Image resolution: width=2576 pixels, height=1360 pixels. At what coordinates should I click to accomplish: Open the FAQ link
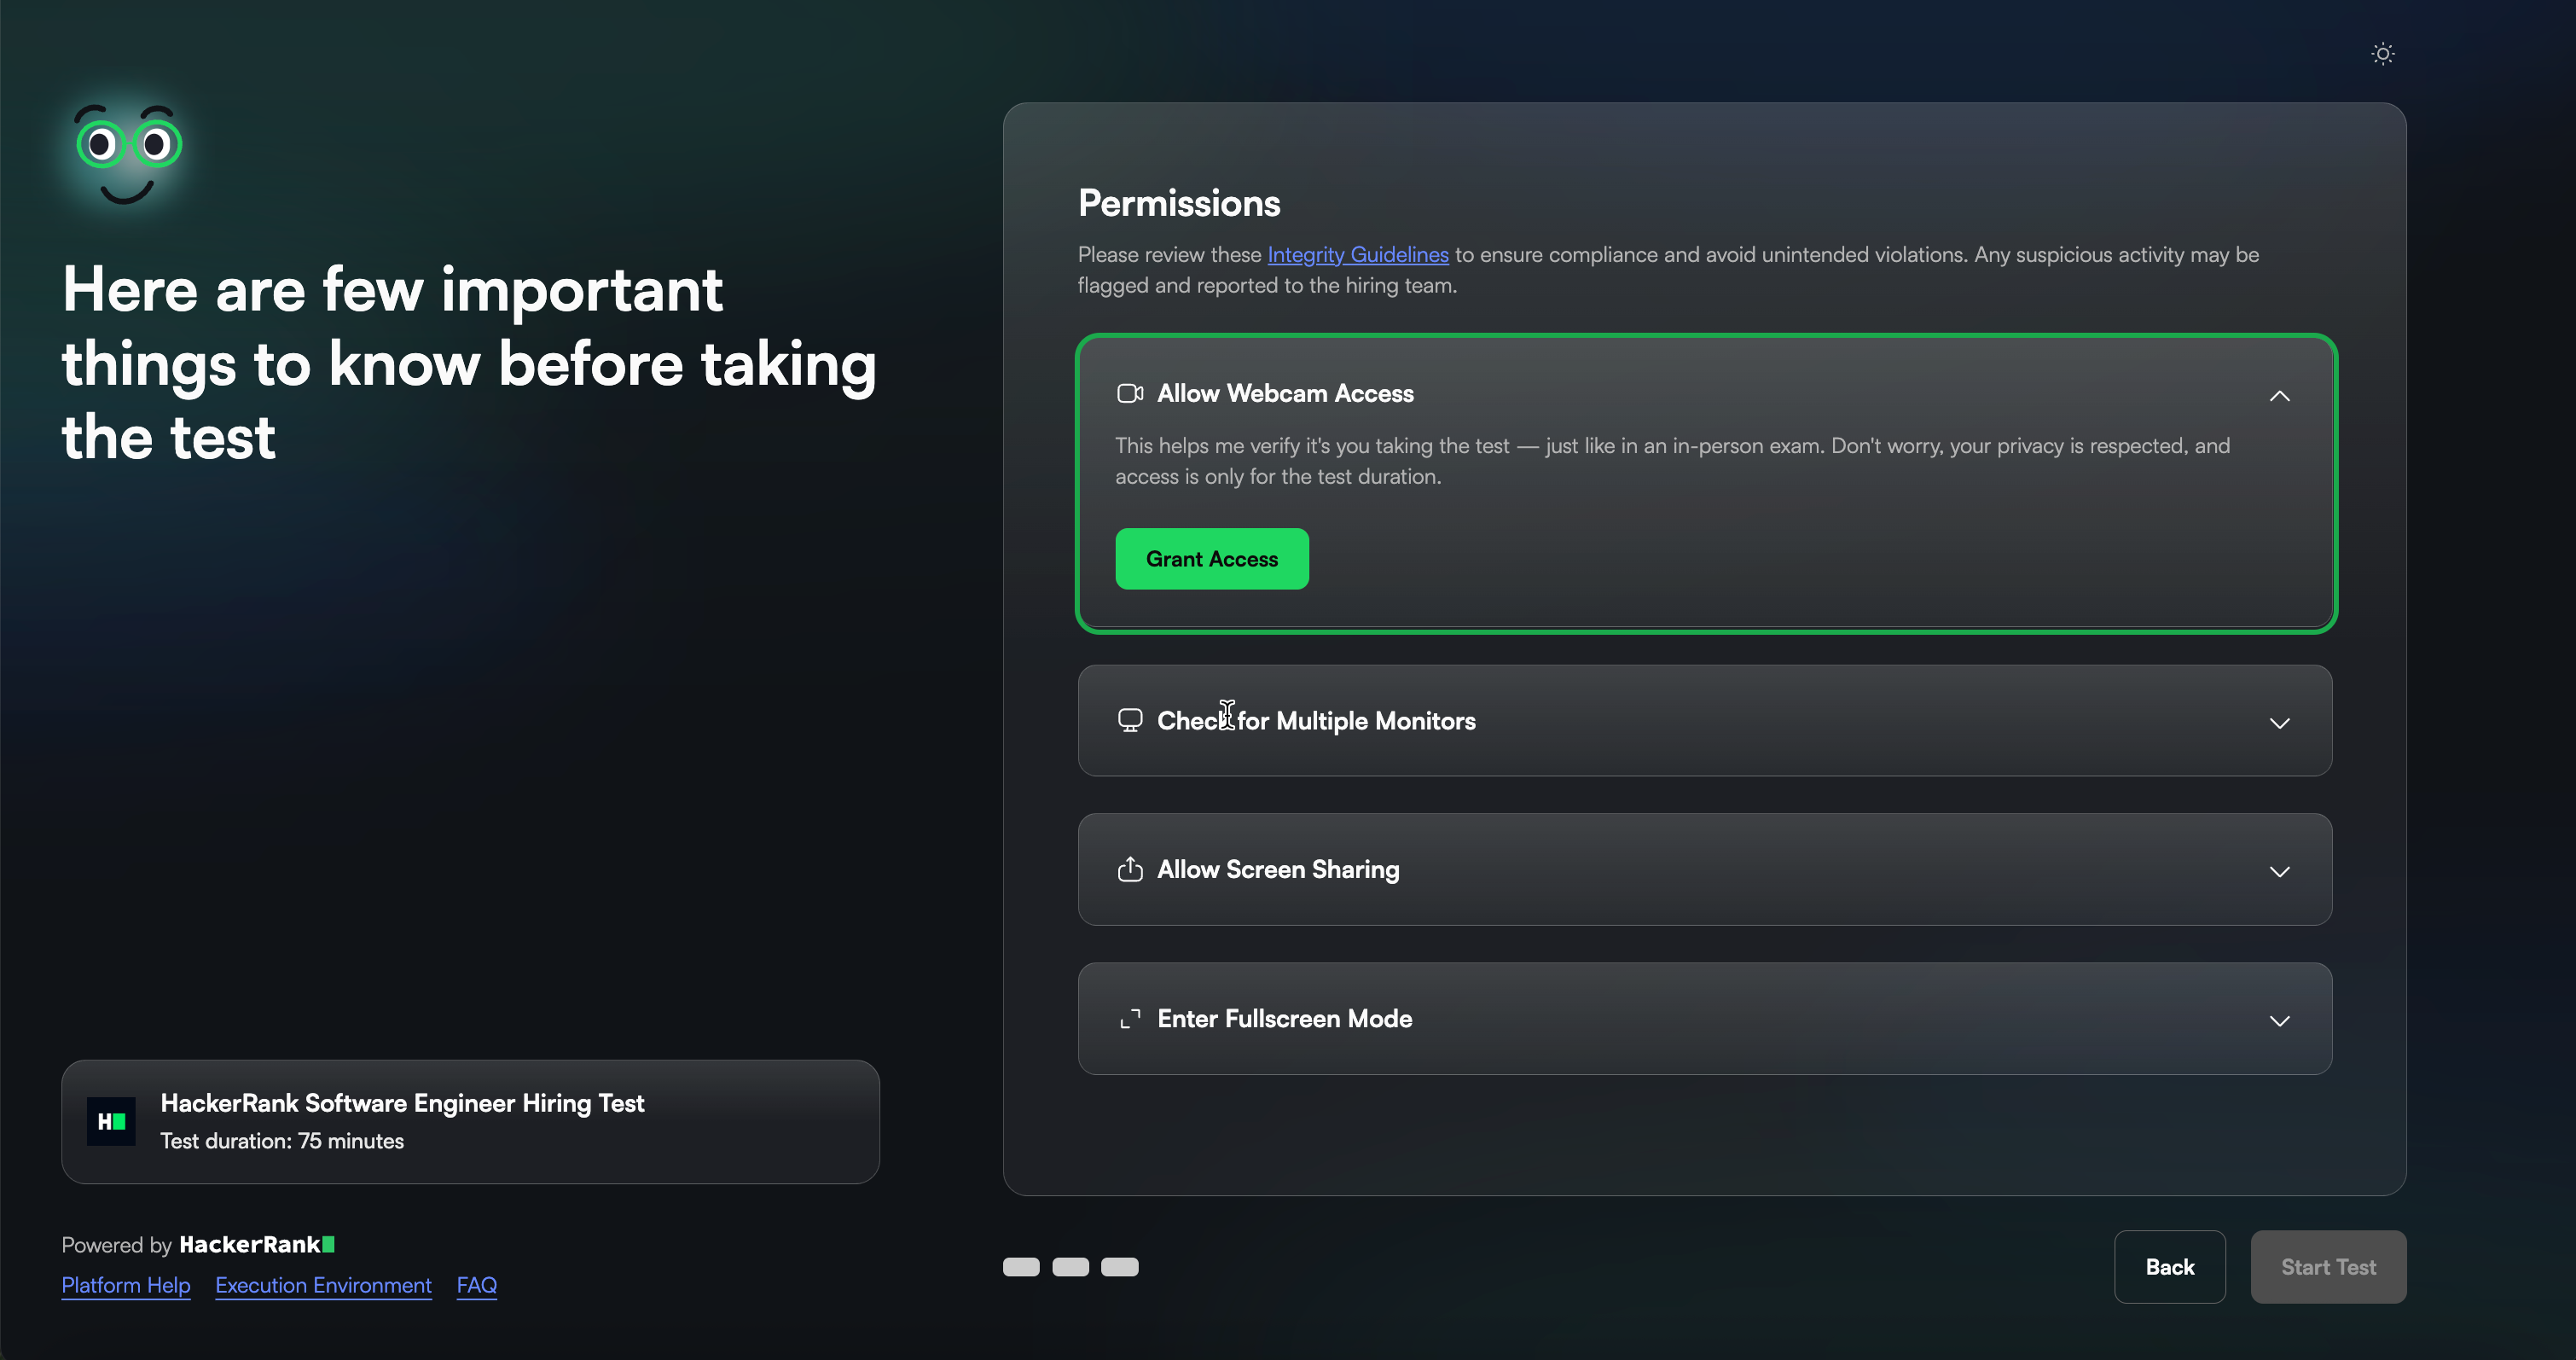click(x=476, y=1285)
